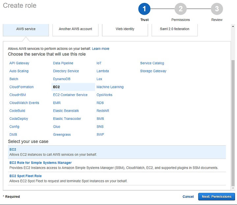Select CloudHSM service
237x205 pixels.
pyautogui.click(x=17, y=95)
